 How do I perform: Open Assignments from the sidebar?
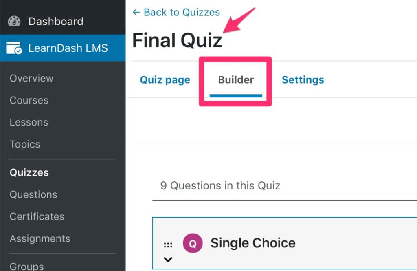click(x=40, y=238)
